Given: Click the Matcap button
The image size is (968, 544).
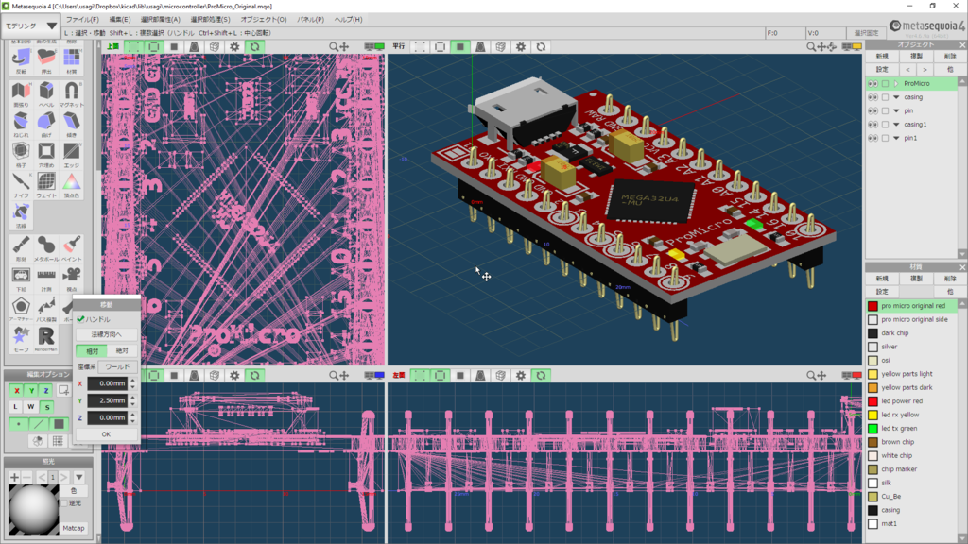Looking at the screenshot, I should click(74, 528).
